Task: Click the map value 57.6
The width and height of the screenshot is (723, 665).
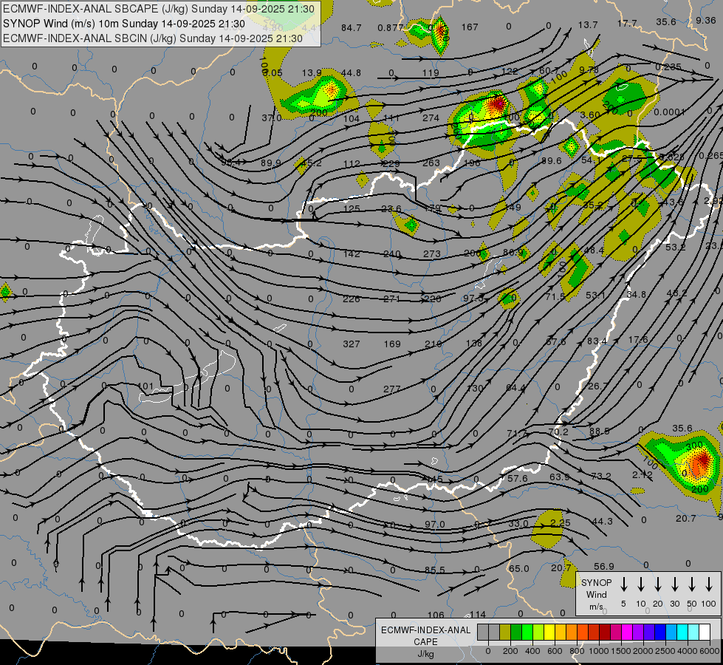Action: click(518, 479)
